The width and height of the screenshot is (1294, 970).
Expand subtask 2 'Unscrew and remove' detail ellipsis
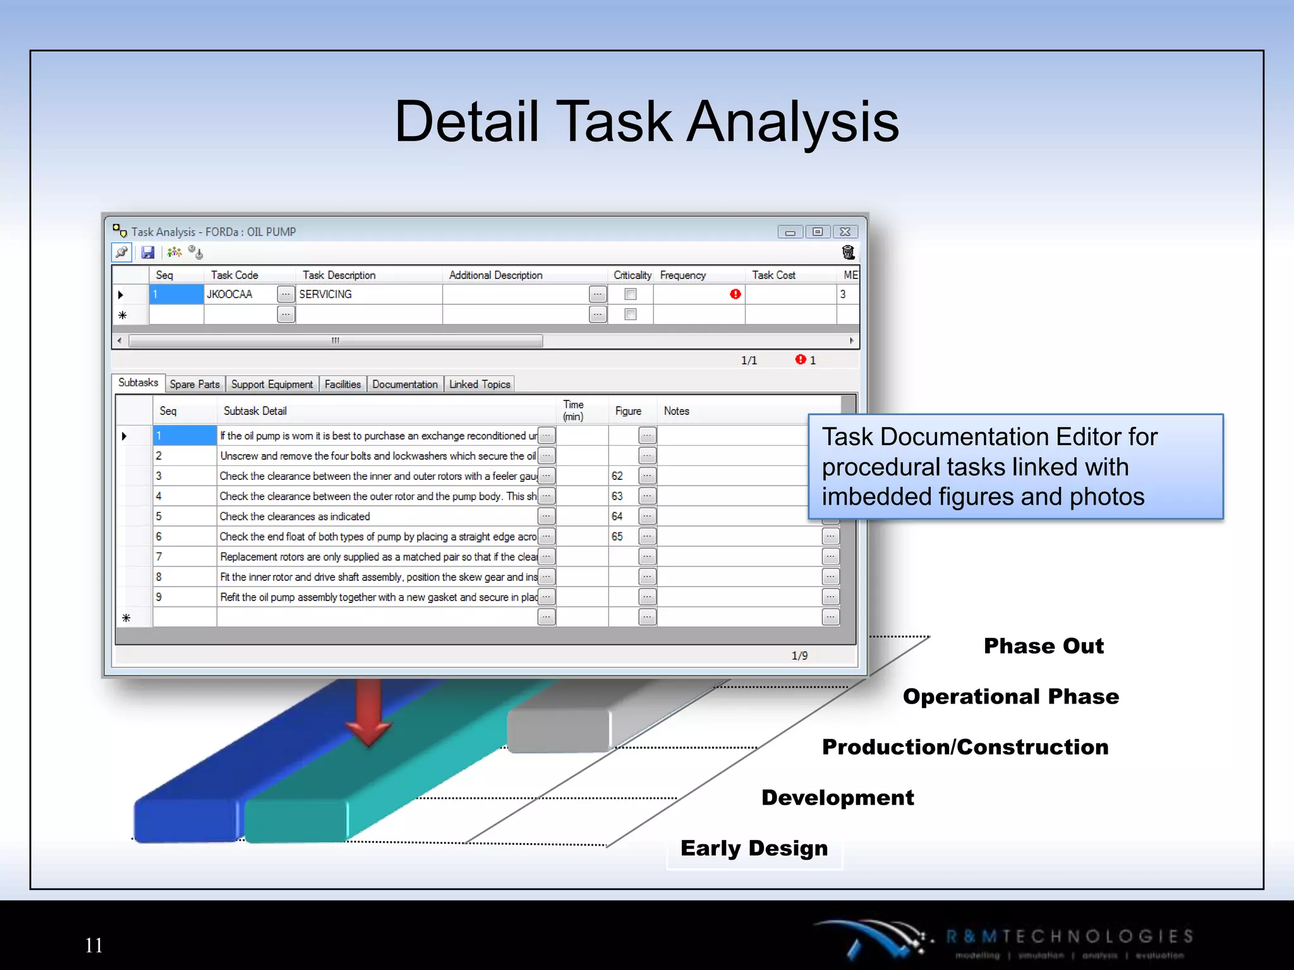[547, 456]
